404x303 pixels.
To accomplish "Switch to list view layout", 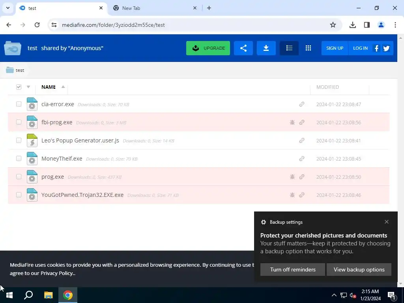I will (x=289, y=48).
